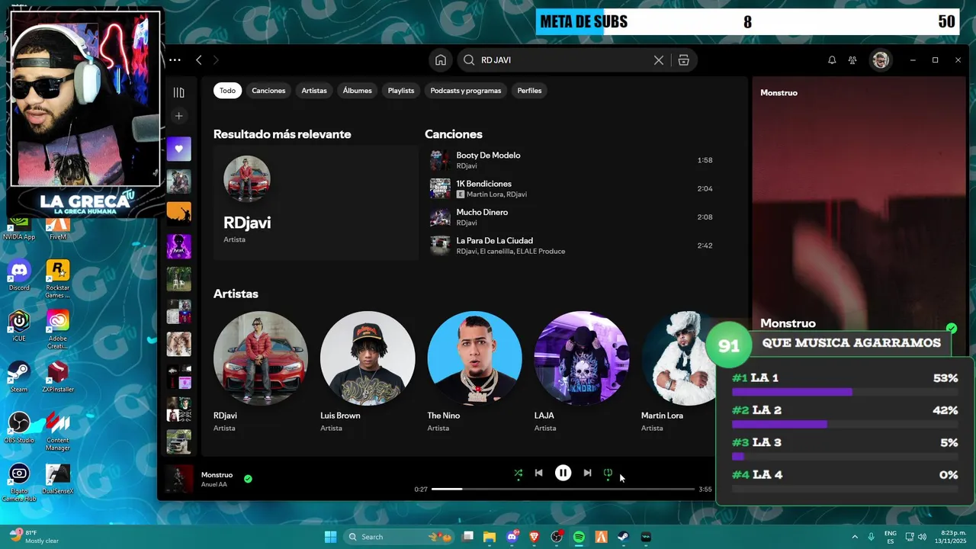976x549 pixels.
Task: Go forward using the right chevron arrow
Action: [216, 59]
